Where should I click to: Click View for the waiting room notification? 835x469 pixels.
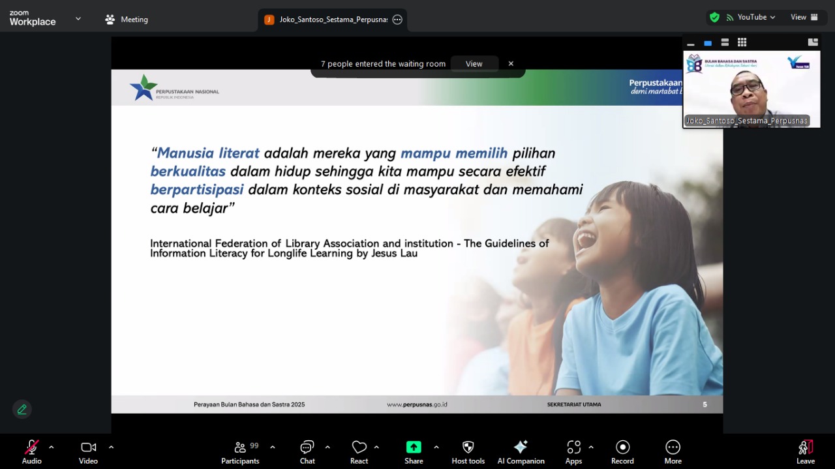click(474, 63)
